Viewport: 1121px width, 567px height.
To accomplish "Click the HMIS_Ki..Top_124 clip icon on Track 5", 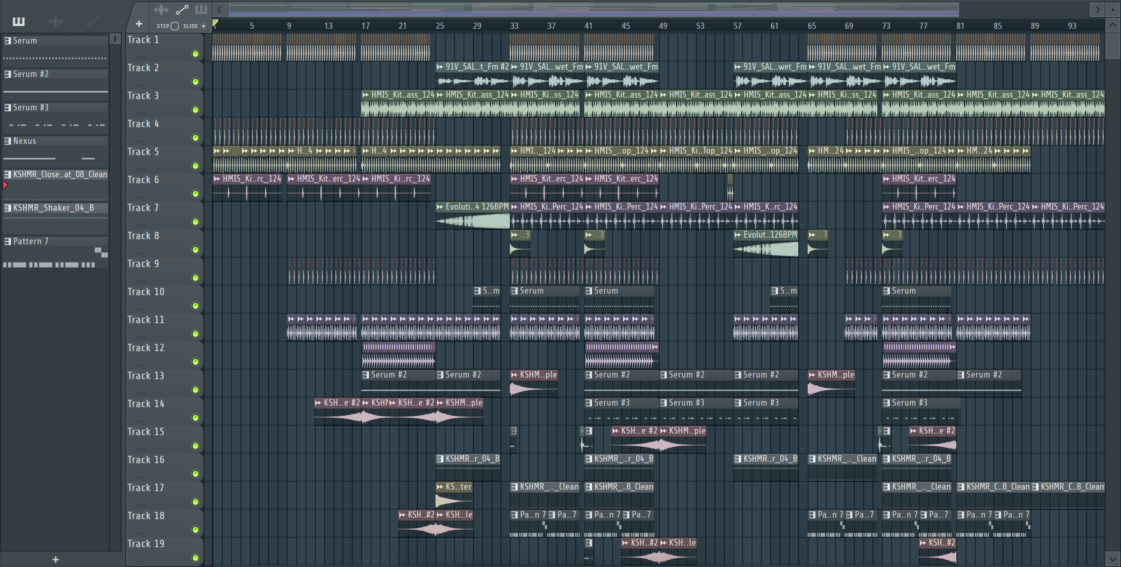I will [x=663, y=151].
